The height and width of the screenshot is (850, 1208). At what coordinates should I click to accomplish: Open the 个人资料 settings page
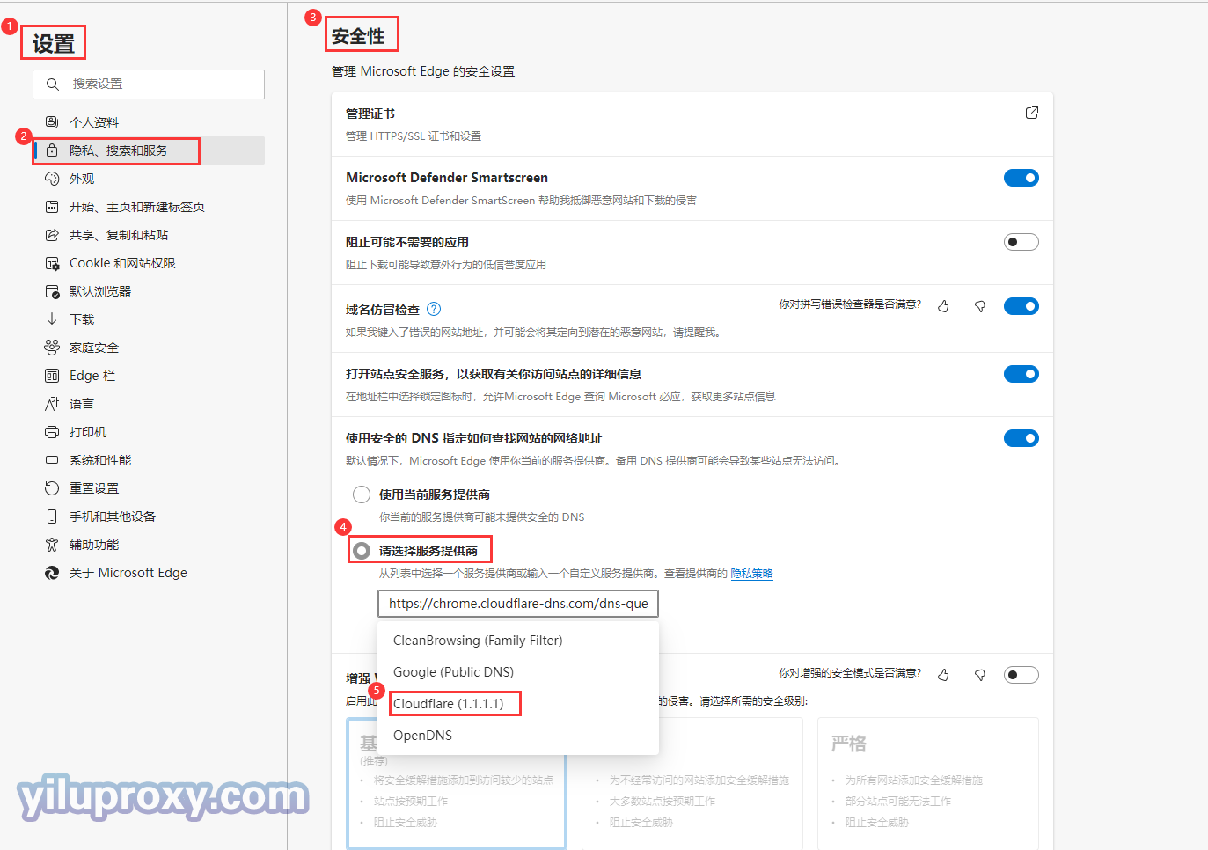(149, 122)
